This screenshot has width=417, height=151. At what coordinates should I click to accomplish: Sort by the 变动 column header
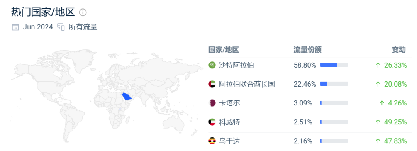[399, 49]
